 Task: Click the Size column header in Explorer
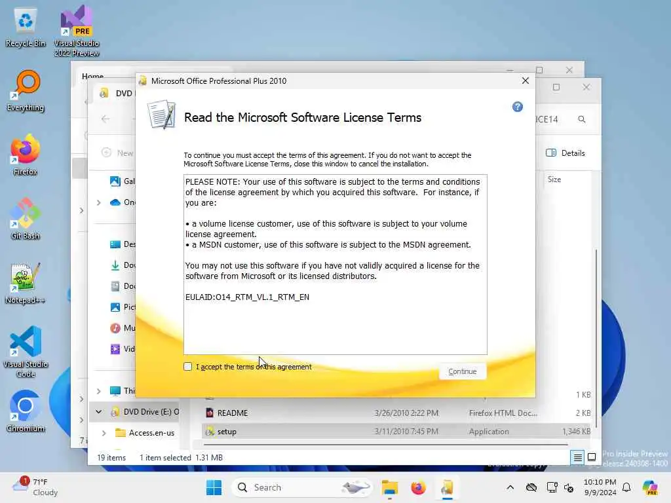[x=554, y=179]
